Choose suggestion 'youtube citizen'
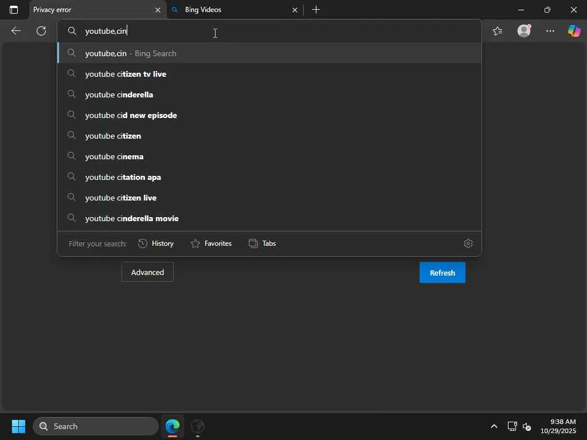This screenshot has width=587, height=440. click(x=269, y=136)
